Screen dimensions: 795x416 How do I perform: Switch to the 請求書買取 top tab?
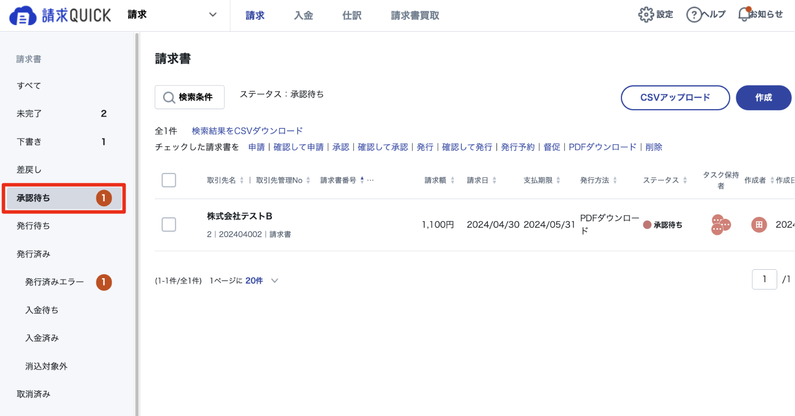(415, 16)
